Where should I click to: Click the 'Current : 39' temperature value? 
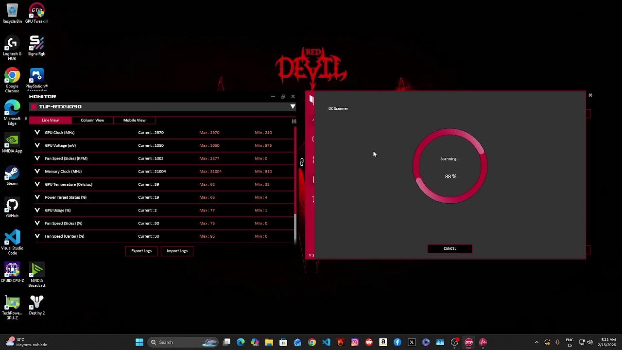click(x=149, y=184)
